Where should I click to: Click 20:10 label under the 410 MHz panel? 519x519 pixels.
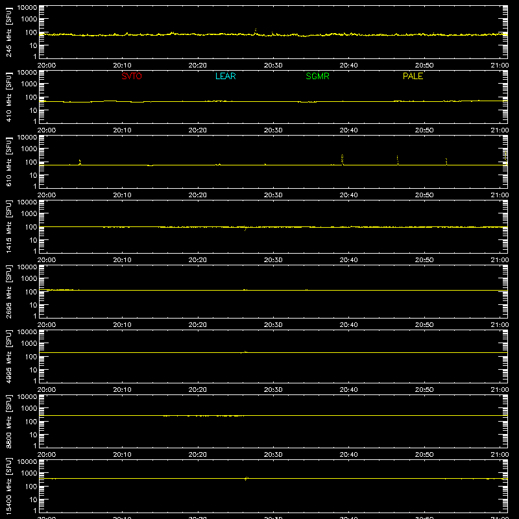(x=122, y=130)
